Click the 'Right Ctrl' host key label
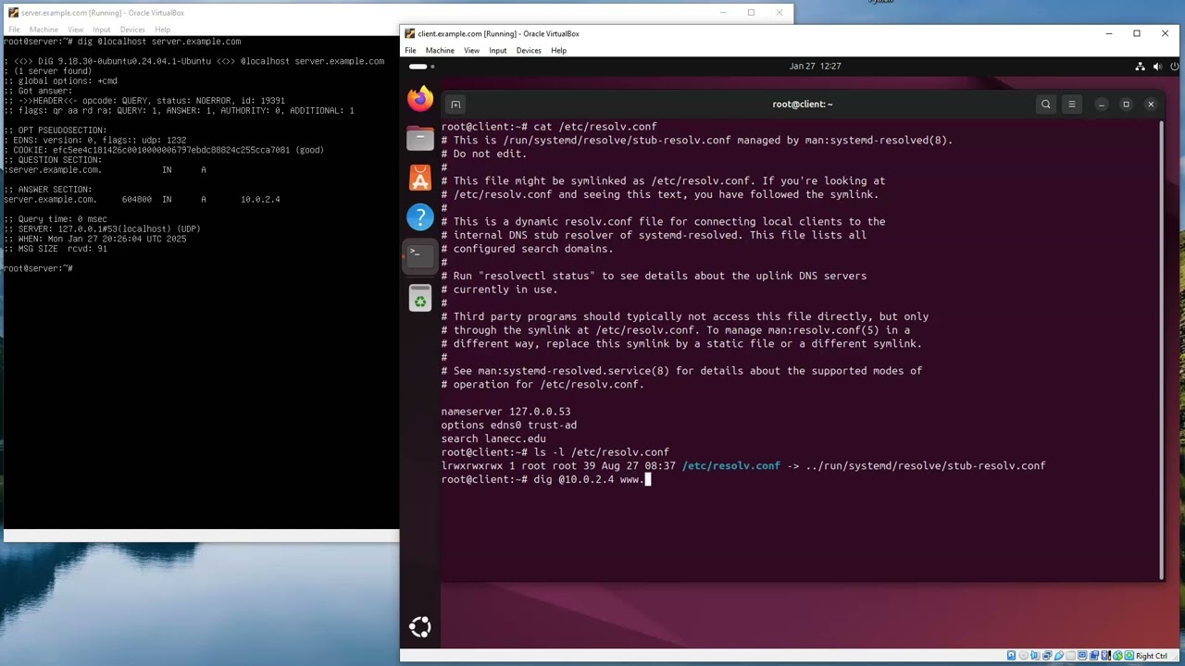 coord(1151,656)
